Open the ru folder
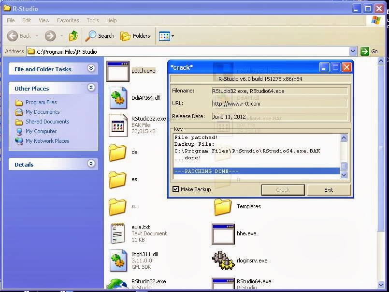 tap(117, 206)
